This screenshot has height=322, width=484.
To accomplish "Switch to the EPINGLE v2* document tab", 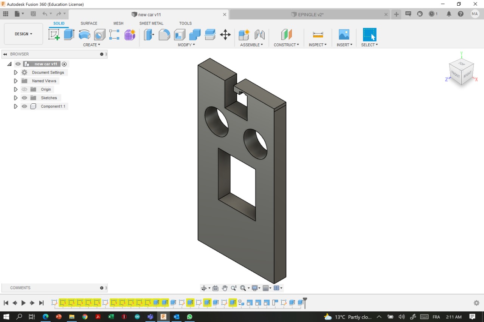I will click(310, 14).
